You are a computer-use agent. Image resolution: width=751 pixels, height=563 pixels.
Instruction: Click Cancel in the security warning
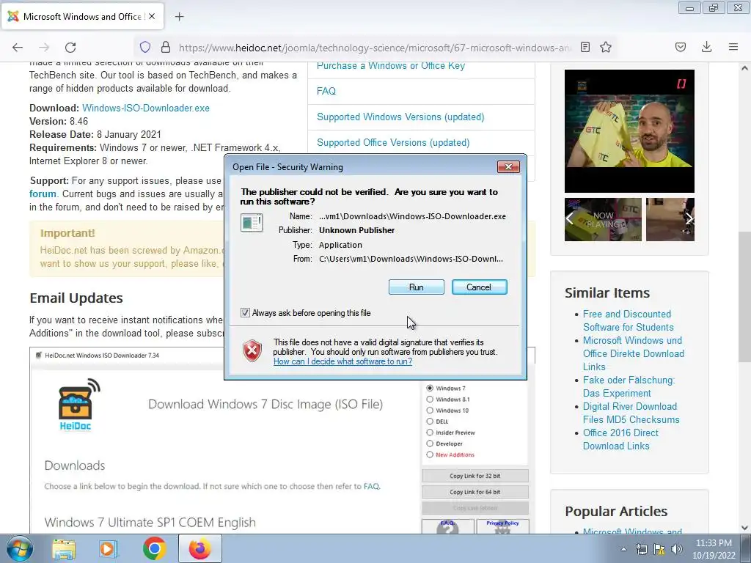479,287
